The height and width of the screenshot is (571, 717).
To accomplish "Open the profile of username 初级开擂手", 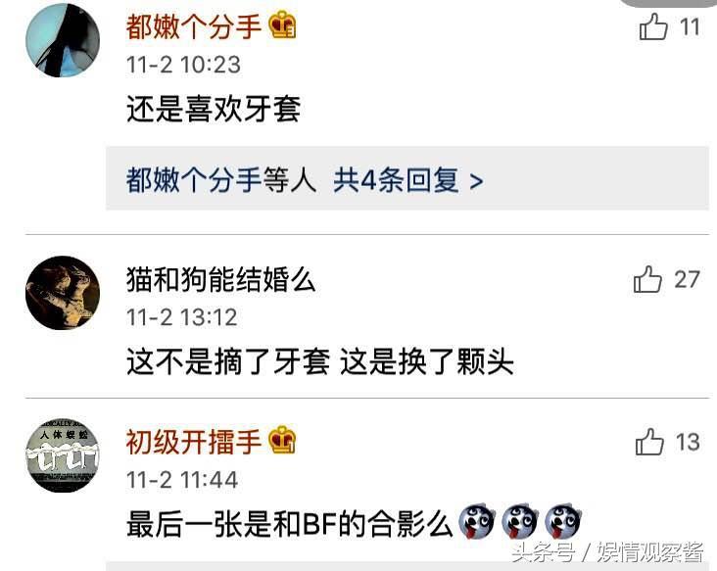I will [x=194, y=442].
